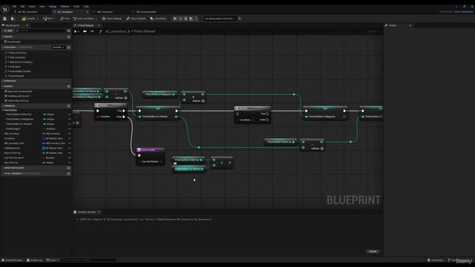Toggle visibility eye for Pistol Bullets for Reload variable
475x267 pixels.
[x=69, y=124]
